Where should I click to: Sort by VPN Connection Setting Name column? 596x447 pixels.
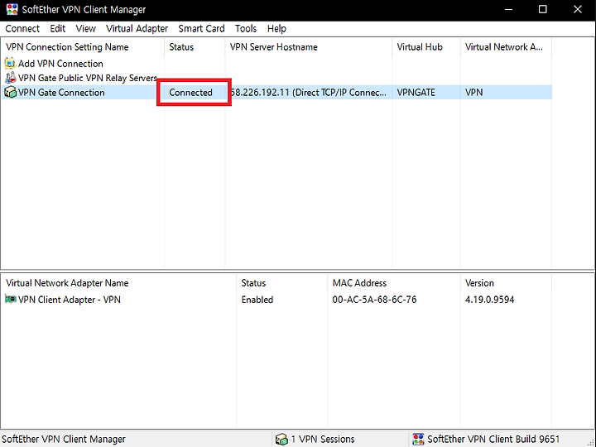83,46
